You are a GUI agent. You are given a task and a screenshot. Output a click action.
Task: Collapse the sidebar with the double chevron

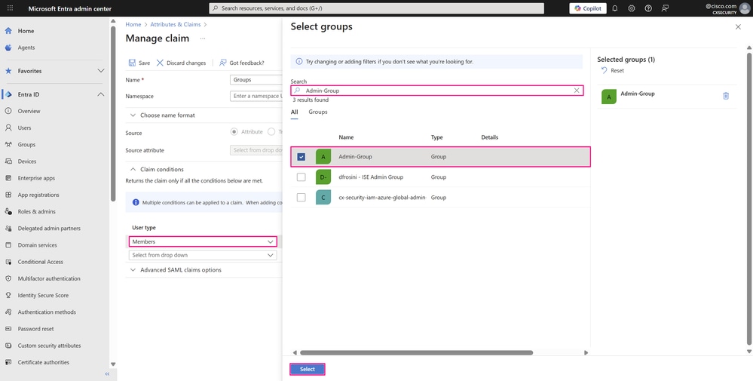[107, 373]
